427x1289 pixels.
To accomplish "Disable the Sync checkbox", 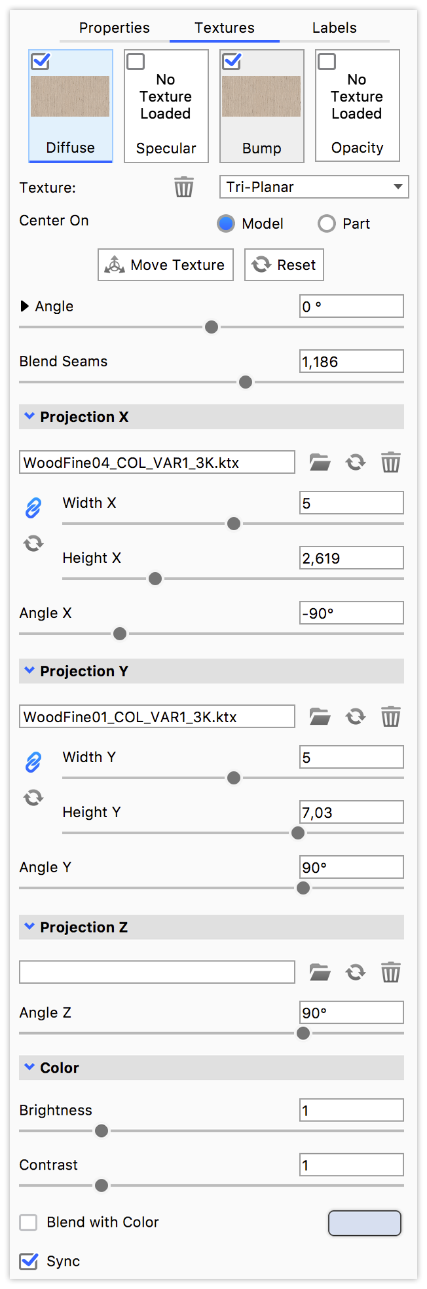I will click(x=29, y=1261).
